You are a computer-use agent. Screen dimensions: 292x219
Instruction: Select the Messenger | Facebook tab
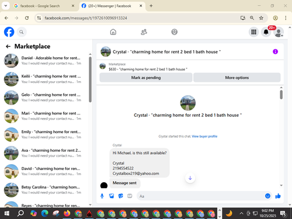click(x=109, y=6)
